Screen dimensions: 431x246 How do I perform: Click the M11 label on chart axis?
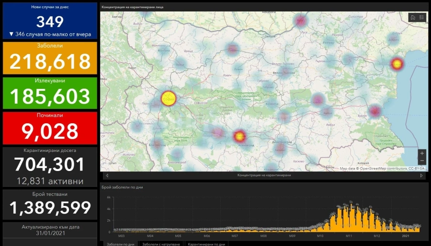[349, 236]
